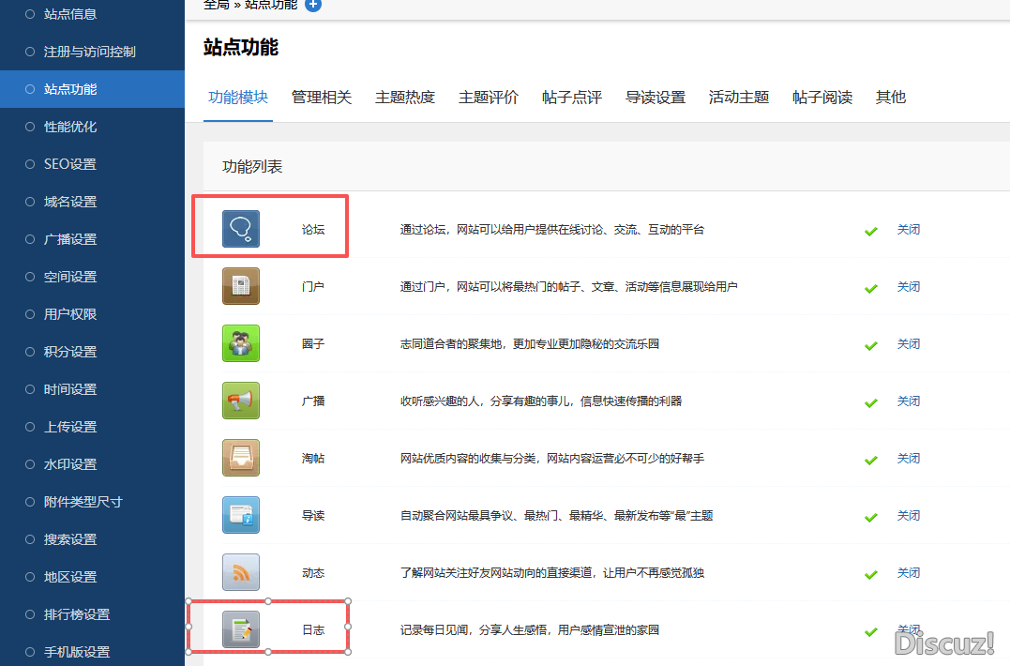This screenshot has height=666, width=1010.
Task: Disable the 广播 module using 关闭
Action: (908, 401)
